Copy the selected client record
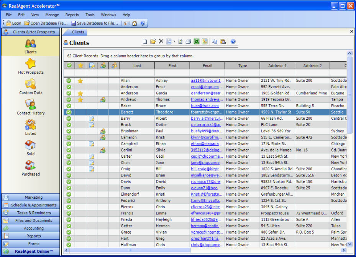This screenshot has width=356, height=257. tap(215, 41)
